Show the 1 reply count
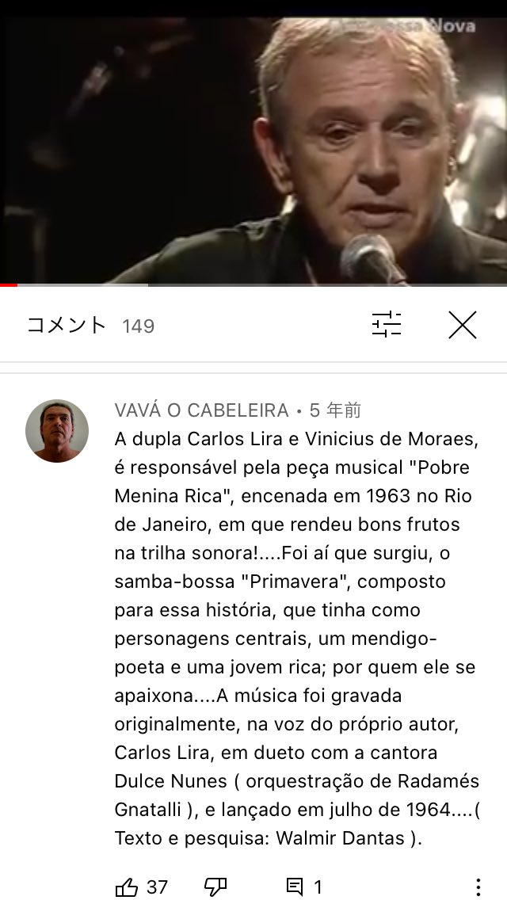 coord(318,888)
